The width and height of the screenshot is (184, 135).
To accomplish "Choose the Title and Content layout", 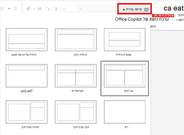I will point(76,40).
